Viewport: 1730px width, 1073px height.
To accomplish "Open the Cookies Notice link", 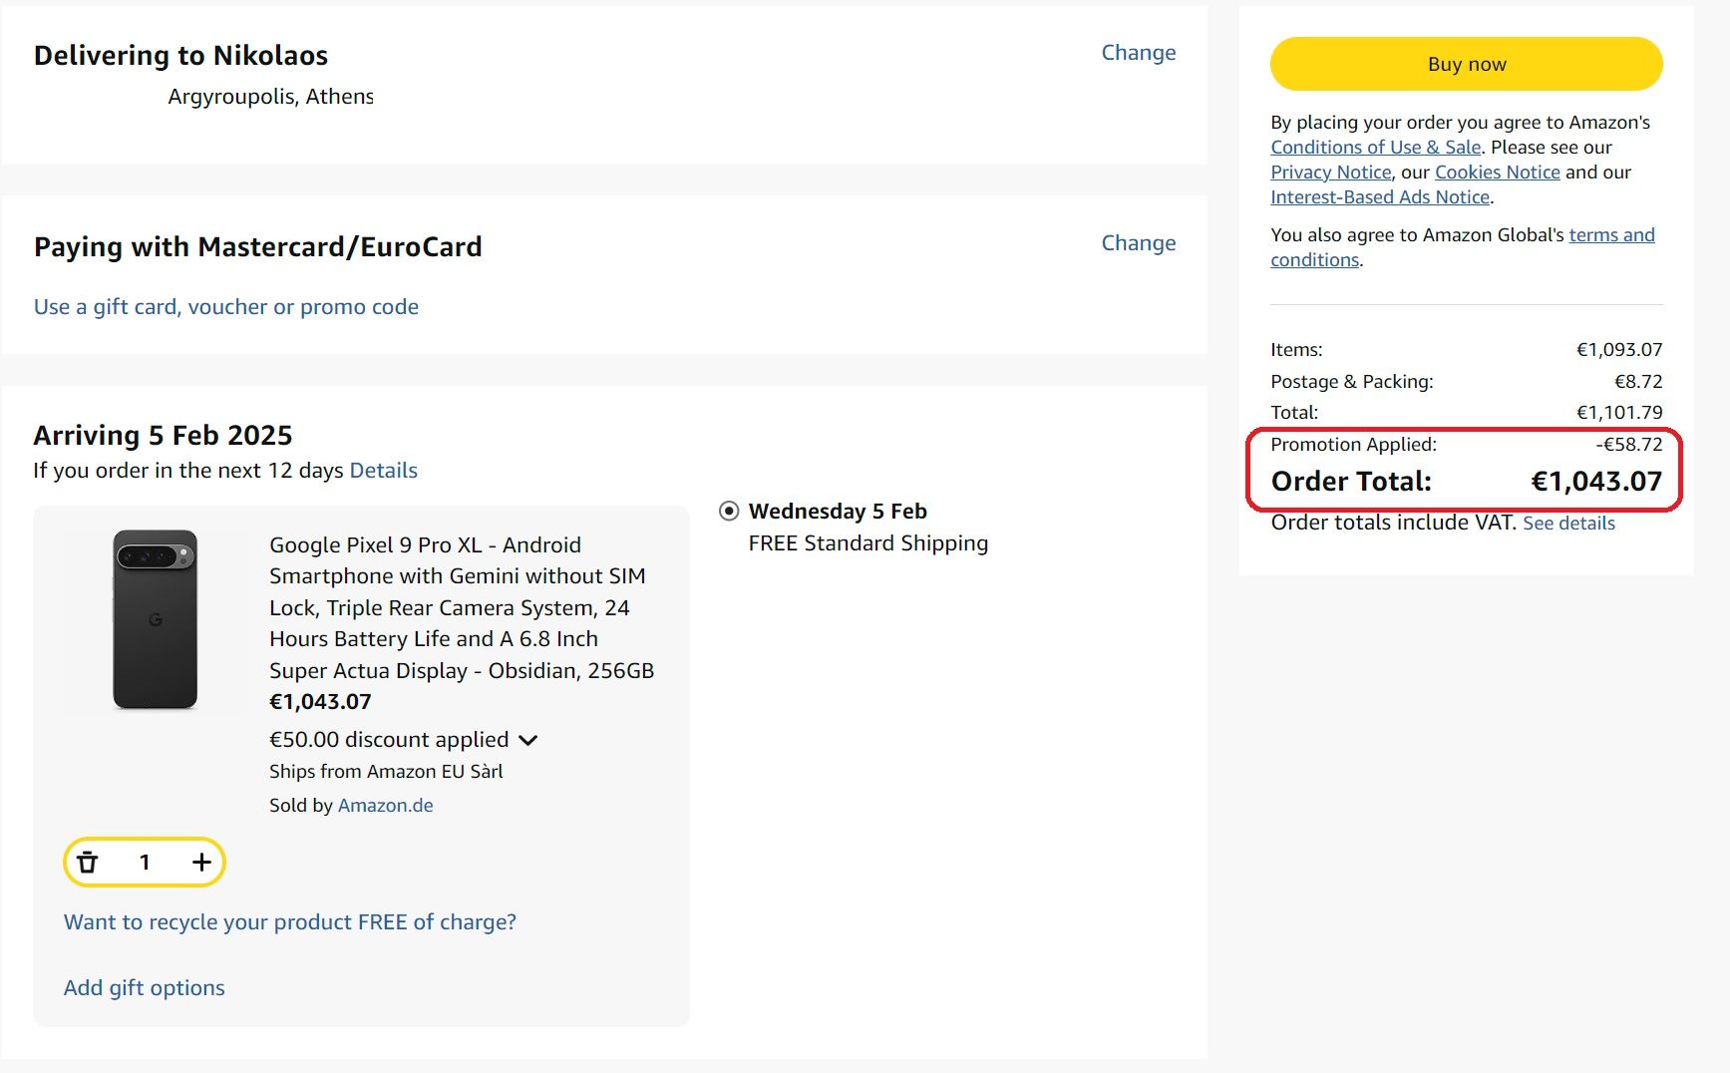I will pos(1497,173).
